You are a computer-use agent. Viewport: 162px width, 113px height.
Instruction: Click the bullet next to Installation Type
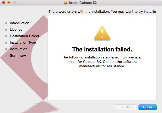pos(6,43)
